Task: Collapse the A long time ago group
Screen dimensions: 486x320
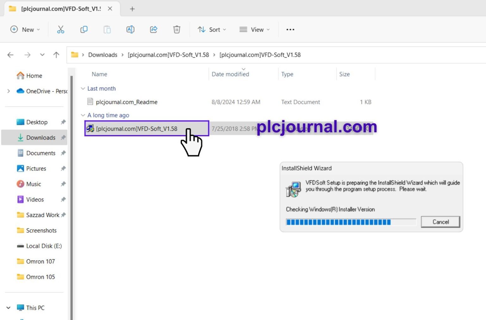Action: pos(83,115)
